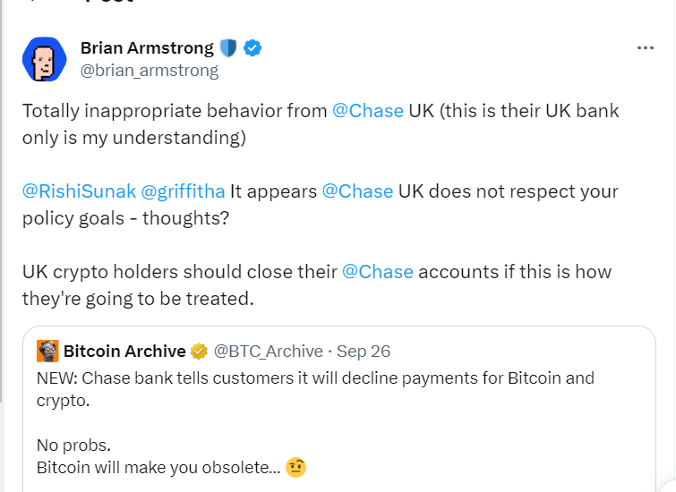This screenshot has width=676, height=492.
Task: Click Brian Armstrong's profile avatar
Action: point(44,59)
